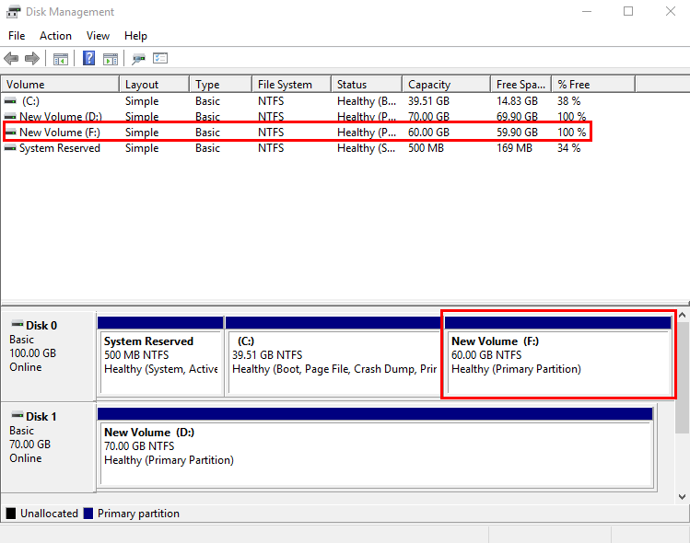This screenshot has width=690, height=543.
Task: Toggle the Show/Hide Console Tree icon
Action: point(60,59)
